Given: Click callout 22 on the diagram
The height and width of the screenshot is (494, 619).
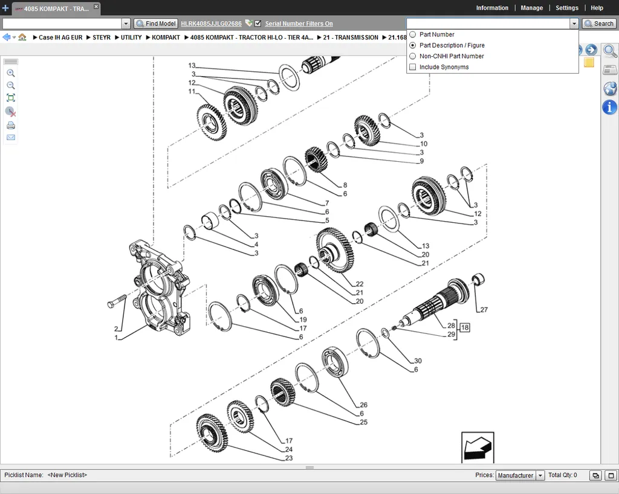Looking at the screenshot, I should click(359, 284).
